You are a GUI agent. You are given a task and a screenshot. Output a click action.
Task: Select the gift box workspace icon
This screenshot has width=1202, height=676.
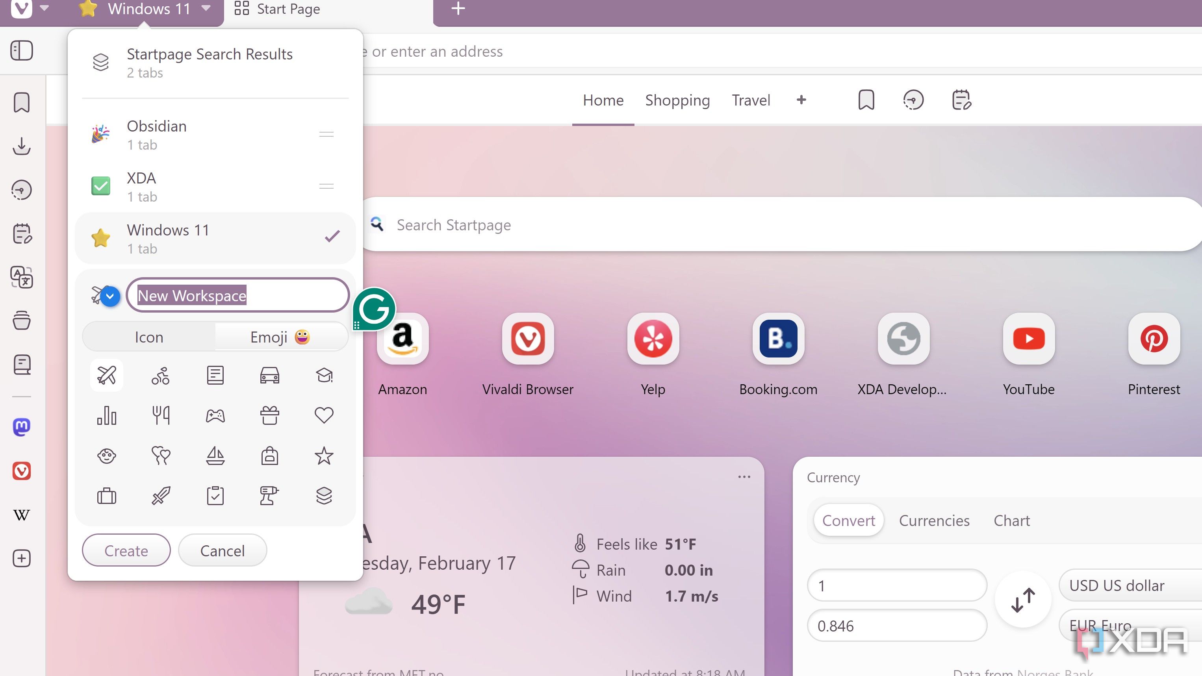[270, 415]
